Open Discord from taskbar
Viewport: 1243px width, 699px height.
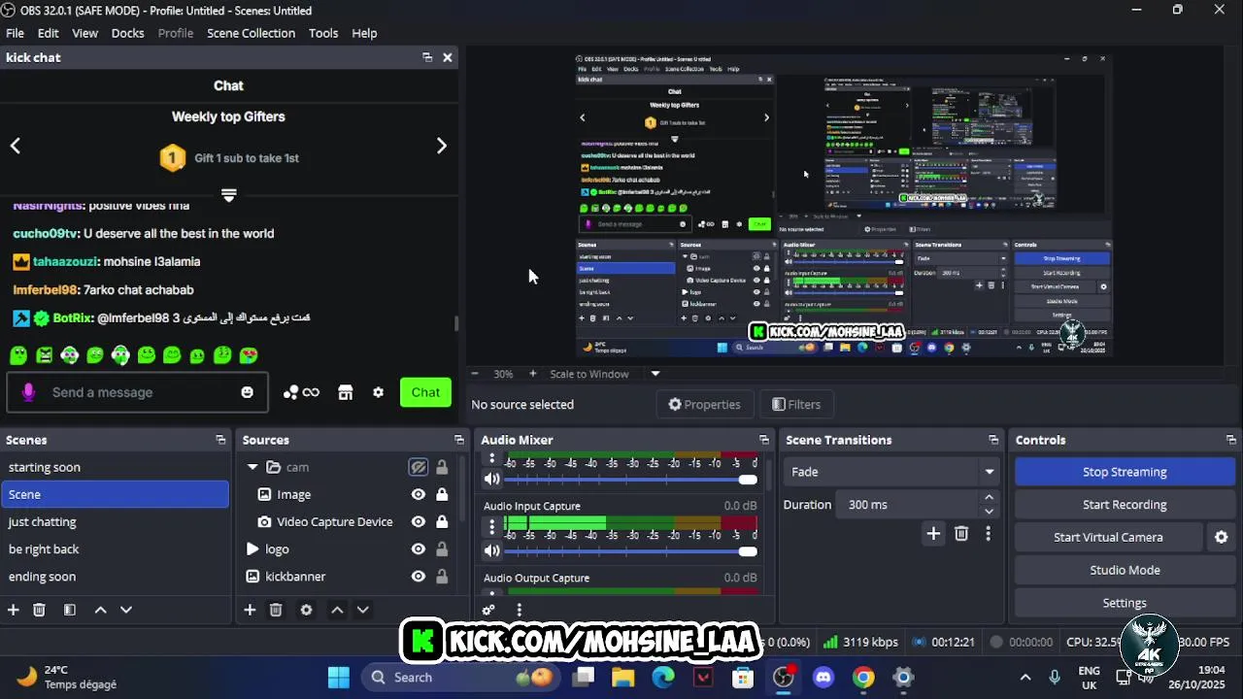[823, 678]
